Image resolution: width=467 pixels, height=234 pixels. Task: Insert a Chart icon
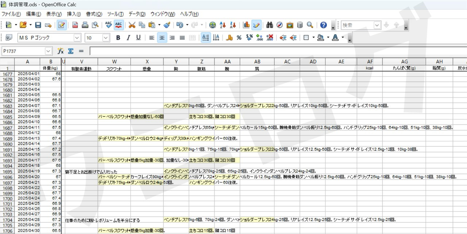pos(246,25)
